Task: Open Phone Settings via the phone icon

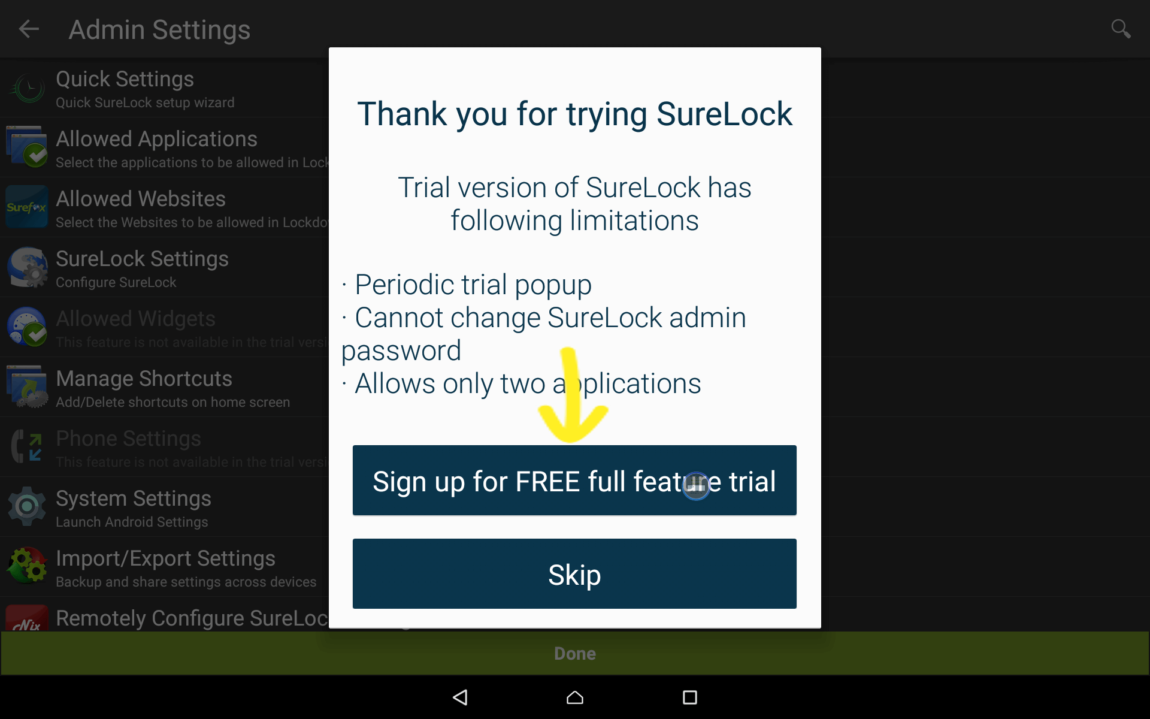Action: click(27, 447)
